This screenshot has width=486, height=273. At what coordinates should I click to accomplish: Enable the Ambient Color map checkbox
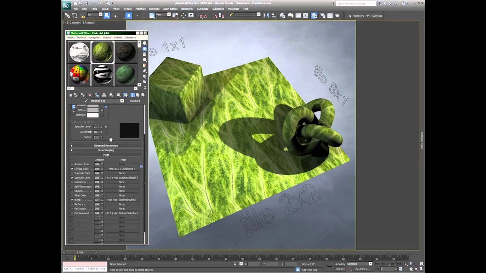pos(72,164)
